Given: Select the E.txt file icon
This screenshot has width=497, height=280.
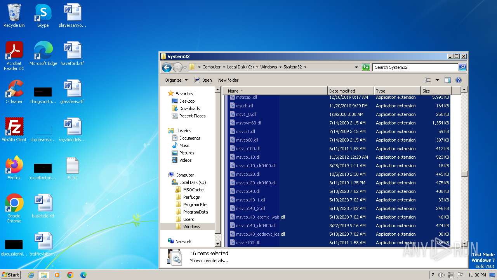Looking at the screenshot, I should coord(72,168).
